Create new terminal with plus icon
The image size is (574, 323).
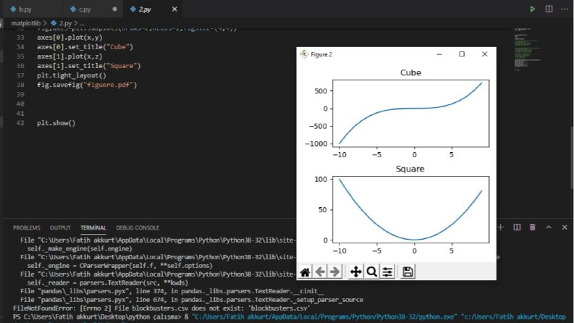coord(500,227)
